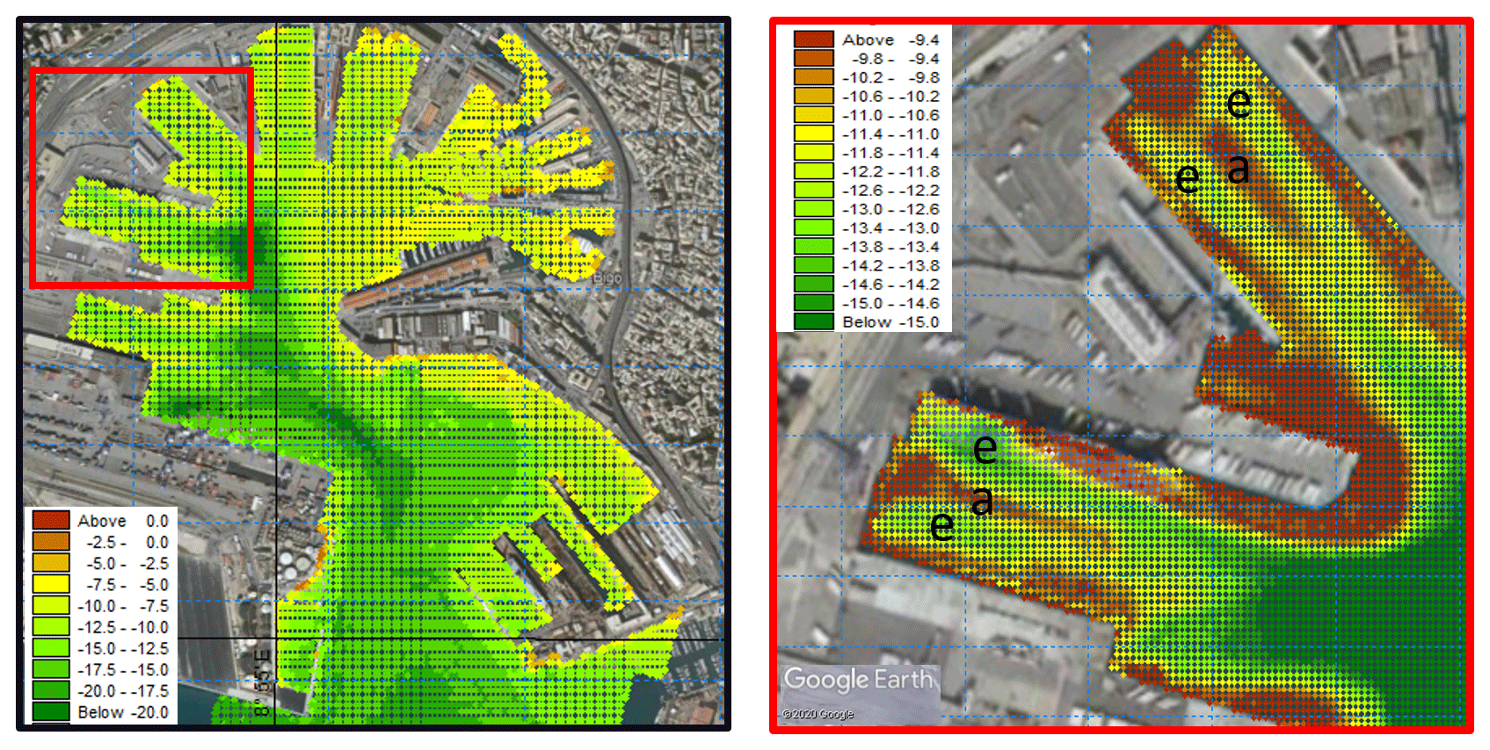Pick the '-7.5 - -5.0' yellow swatch
Screen dimensions: 1490x750
[x=51, y=584]
